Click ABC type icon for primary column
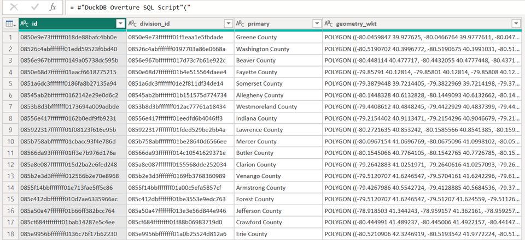 (240, 23)
